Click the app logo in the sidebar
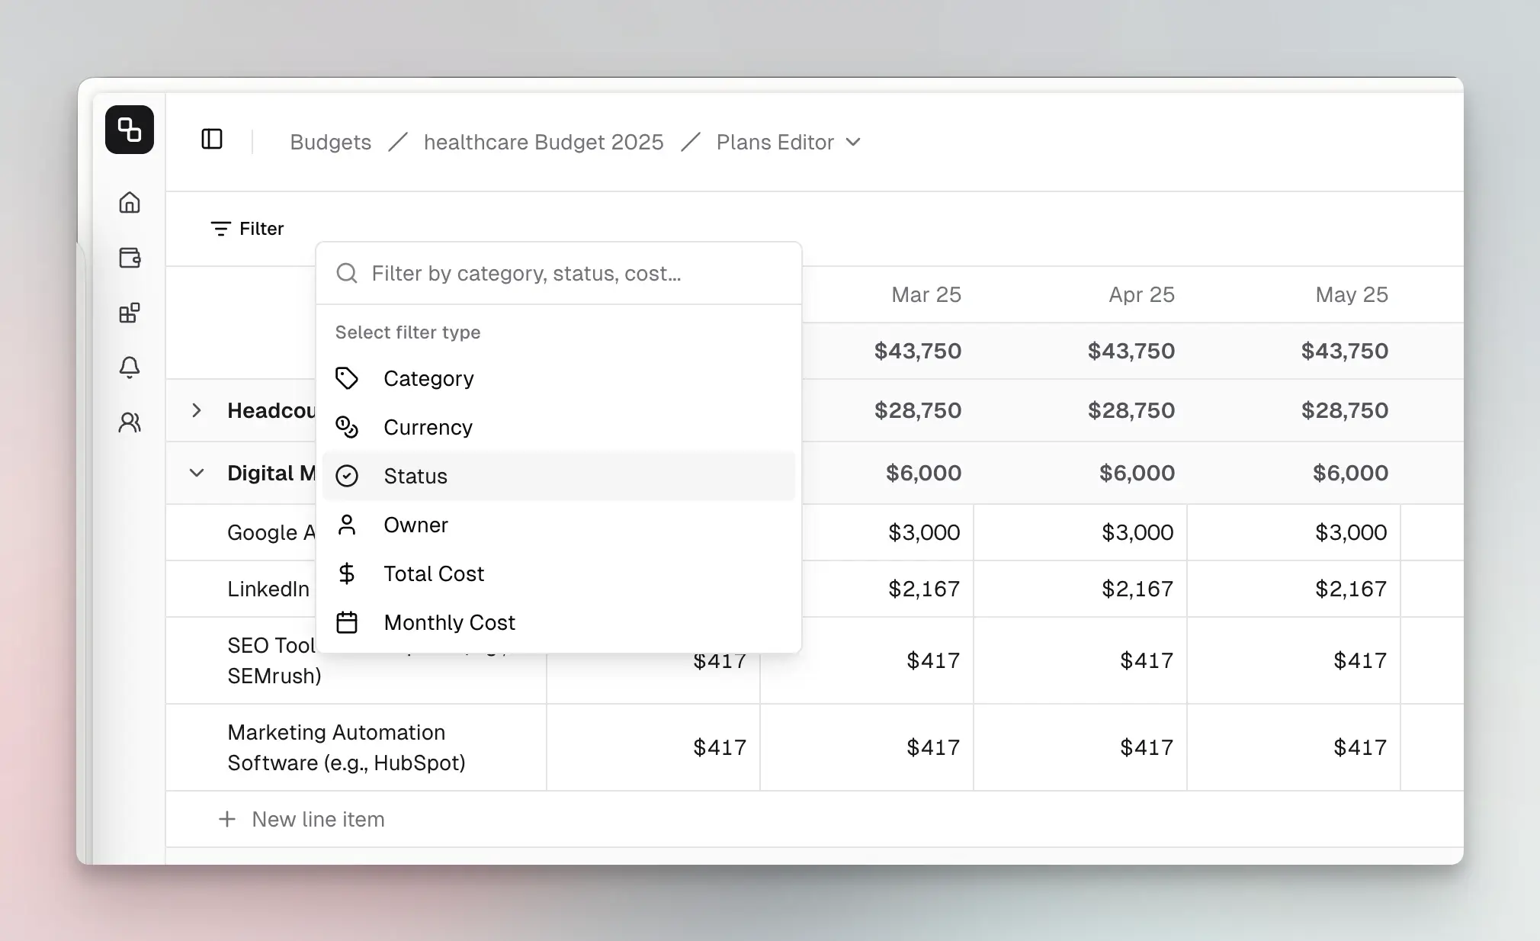 click(x=130, y=130)
